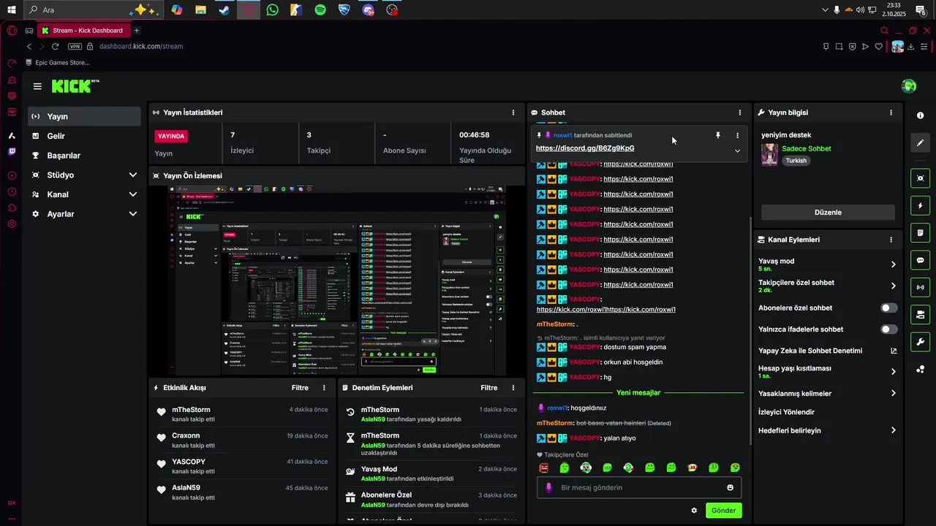Open Hedefleri belirleyin arrow
936x526 pixels.
(894, 430)
